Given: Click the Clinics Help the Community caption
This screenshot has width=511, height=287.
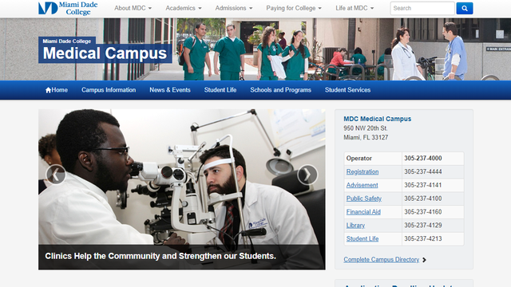Looking at the screenshot, I should click(160, 256).
